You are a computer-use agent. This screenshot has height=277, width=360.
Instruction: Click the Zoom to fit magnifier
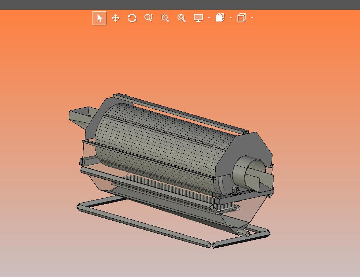[181, 18]
